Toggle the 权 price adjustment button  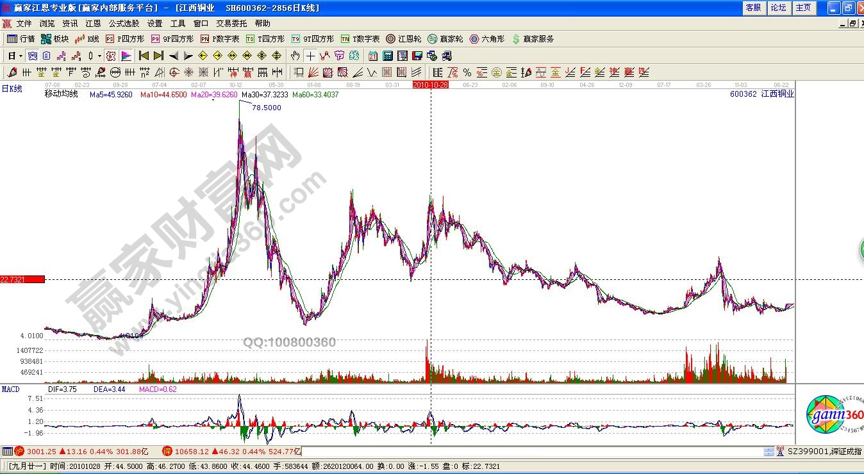[x=112, y=56]
